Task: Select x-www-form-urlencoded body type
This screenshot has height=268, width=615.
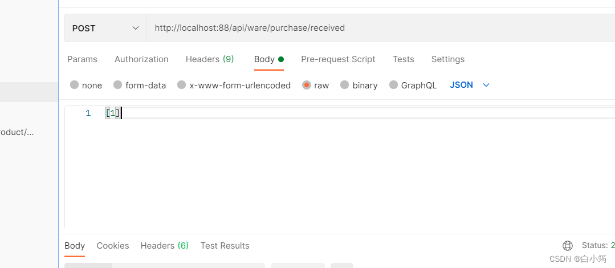Action: tap(182, 85)
